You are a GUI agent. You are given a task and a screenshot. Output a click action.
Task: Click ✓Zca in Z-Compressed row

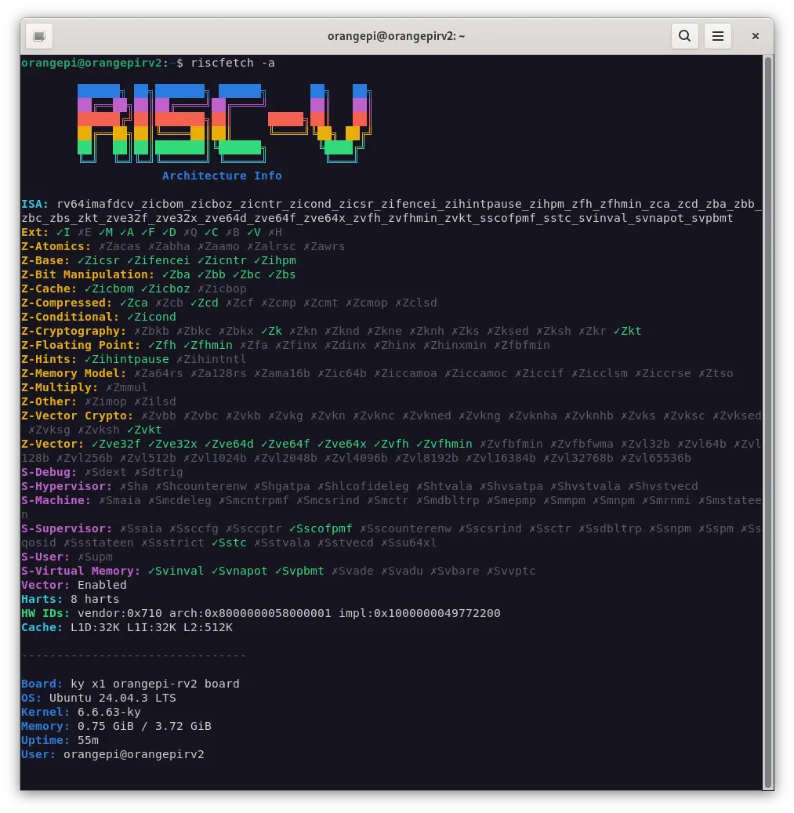134,303
